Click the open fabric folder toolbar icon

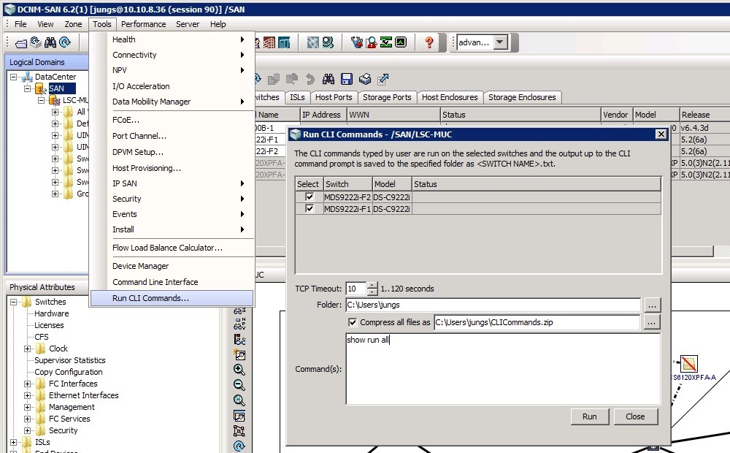click(x=21, y=43)
